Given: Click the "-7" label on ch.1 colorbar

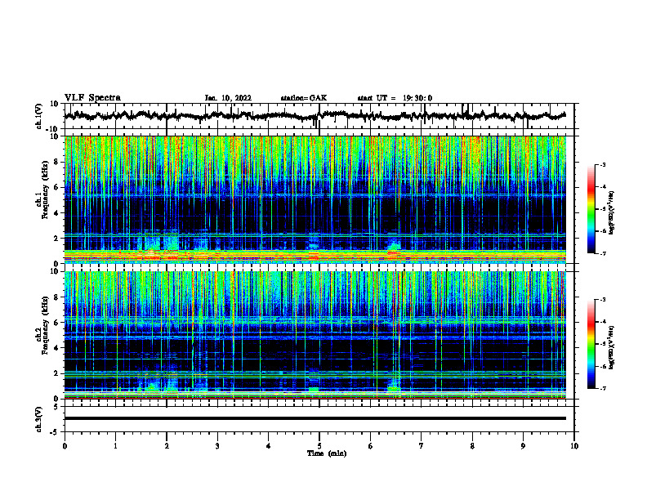Looking at the screenshot, I should [x=603, y=253].
